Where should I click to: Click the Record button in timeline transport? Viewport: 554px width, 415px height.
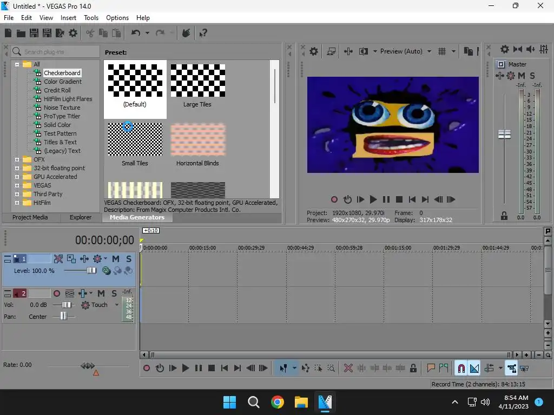point(147,369)
